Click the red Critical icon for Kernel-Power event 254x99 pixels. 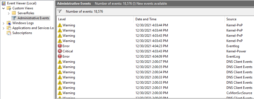60,51
